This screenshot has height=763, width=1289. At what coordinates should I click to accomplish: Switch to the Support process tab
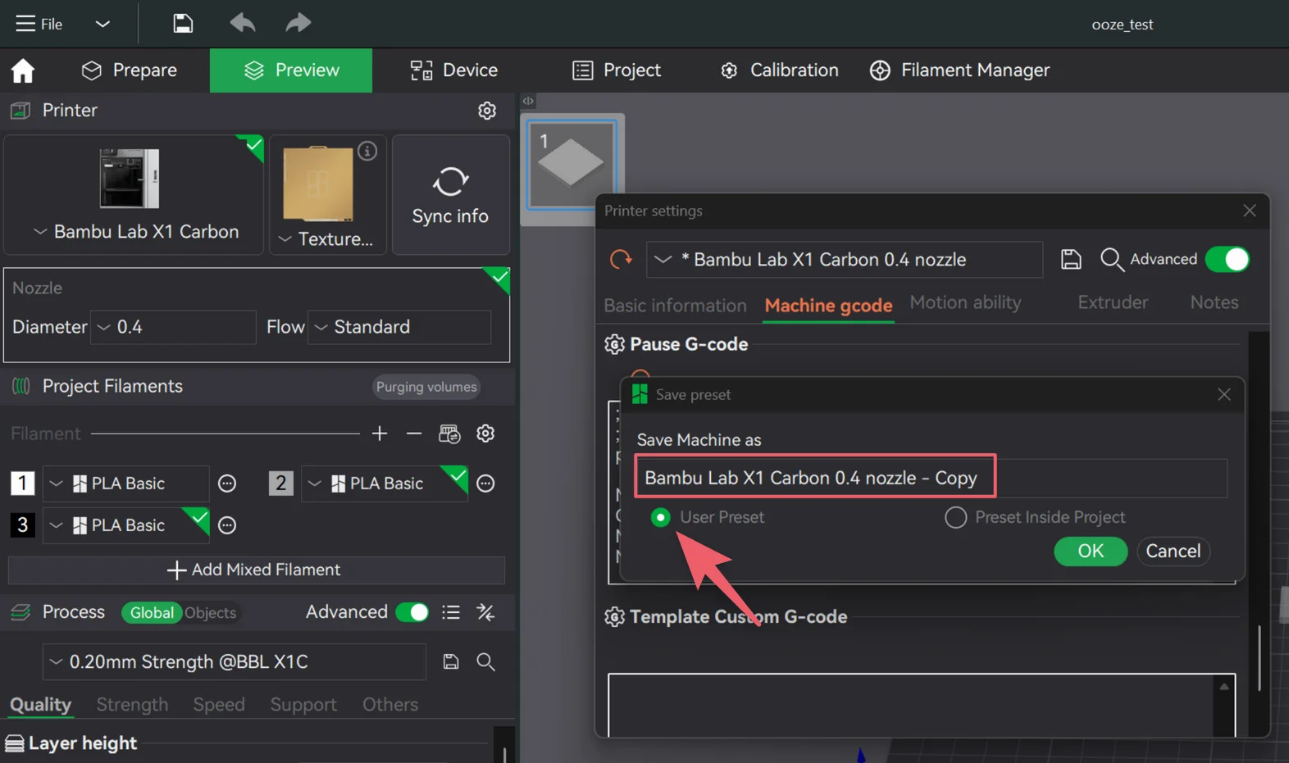point(303,705)
